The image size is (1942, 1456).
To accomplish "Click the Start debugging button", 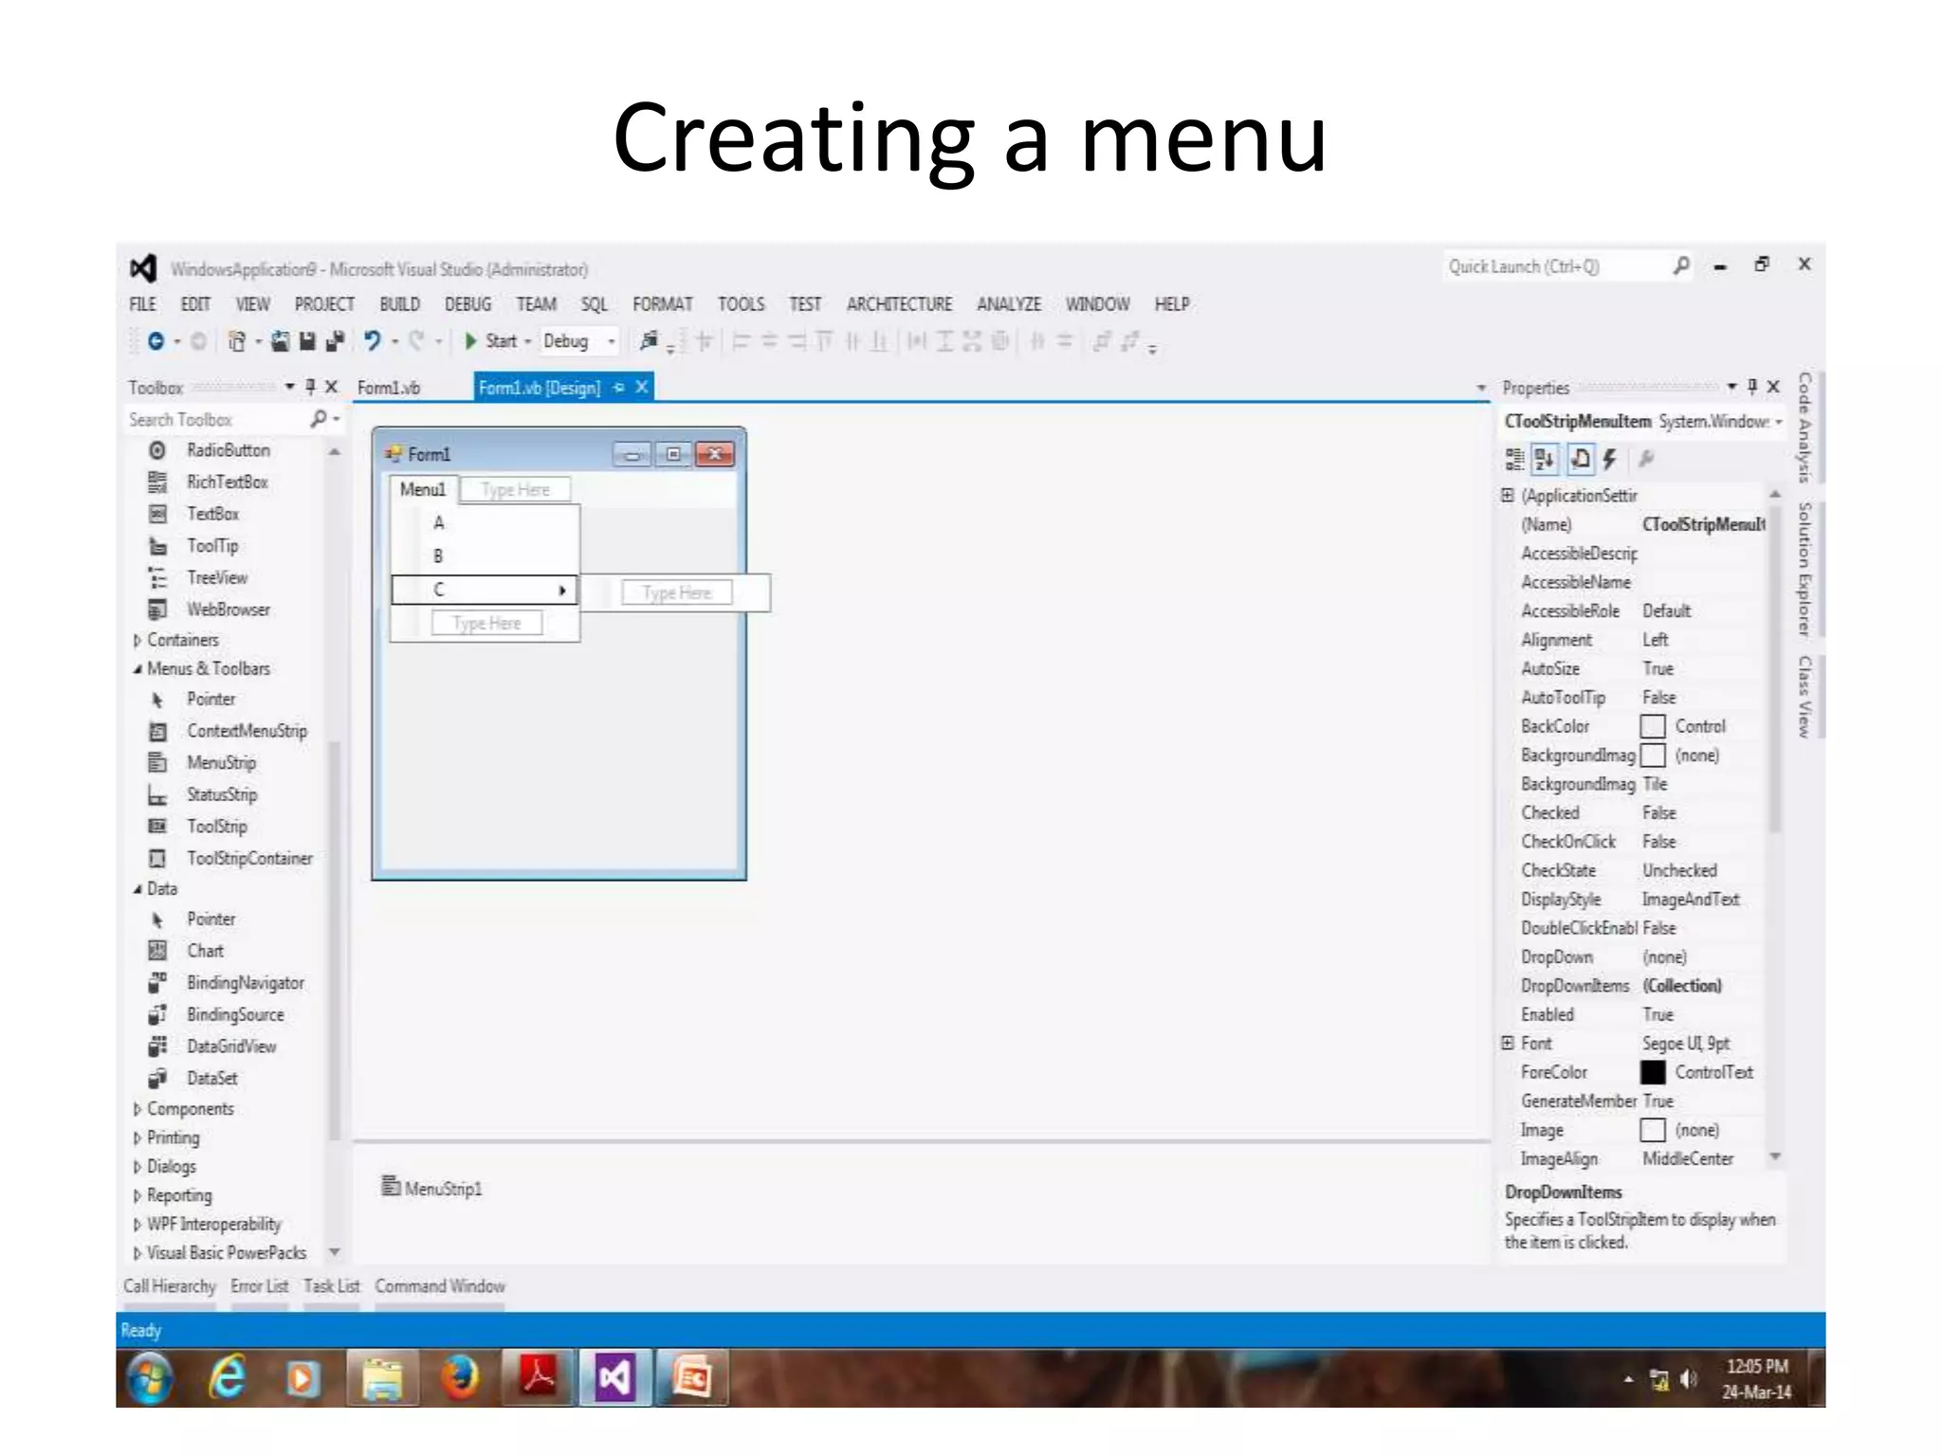I will pyautogui.click(x=491, y=341).
